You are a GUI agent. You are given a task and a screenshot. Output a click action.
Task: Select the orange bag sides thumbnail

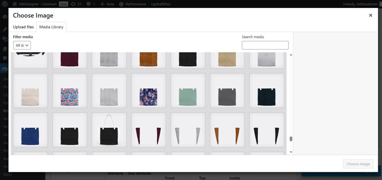(x=227, y=130)
